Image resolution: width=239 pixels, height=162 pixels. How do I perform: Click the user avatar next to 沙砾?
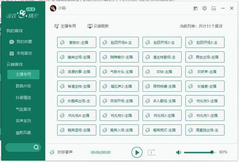tap(53, 8)
